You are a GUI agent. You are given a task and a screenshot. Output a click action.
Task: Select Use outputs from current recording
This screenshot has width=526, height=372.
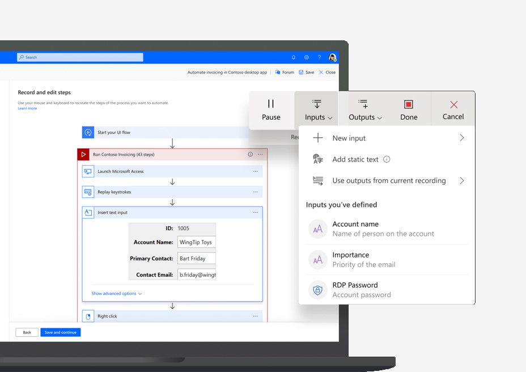(389, 181)
